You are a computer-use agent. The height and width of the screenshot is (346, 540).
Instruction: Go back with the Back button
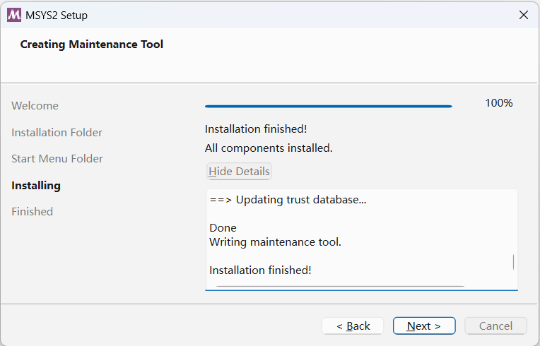tap(353, 326)
